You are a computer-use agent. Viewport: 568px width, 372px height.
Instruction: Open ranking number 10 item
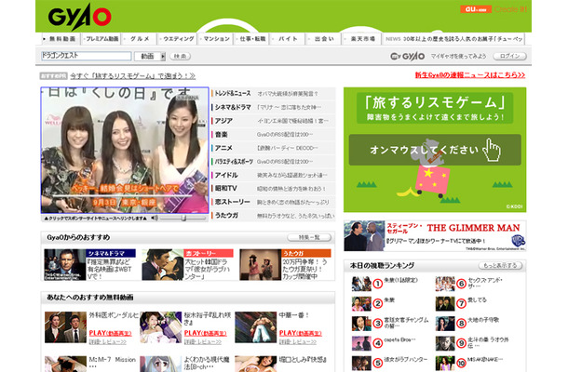point(469,363)
